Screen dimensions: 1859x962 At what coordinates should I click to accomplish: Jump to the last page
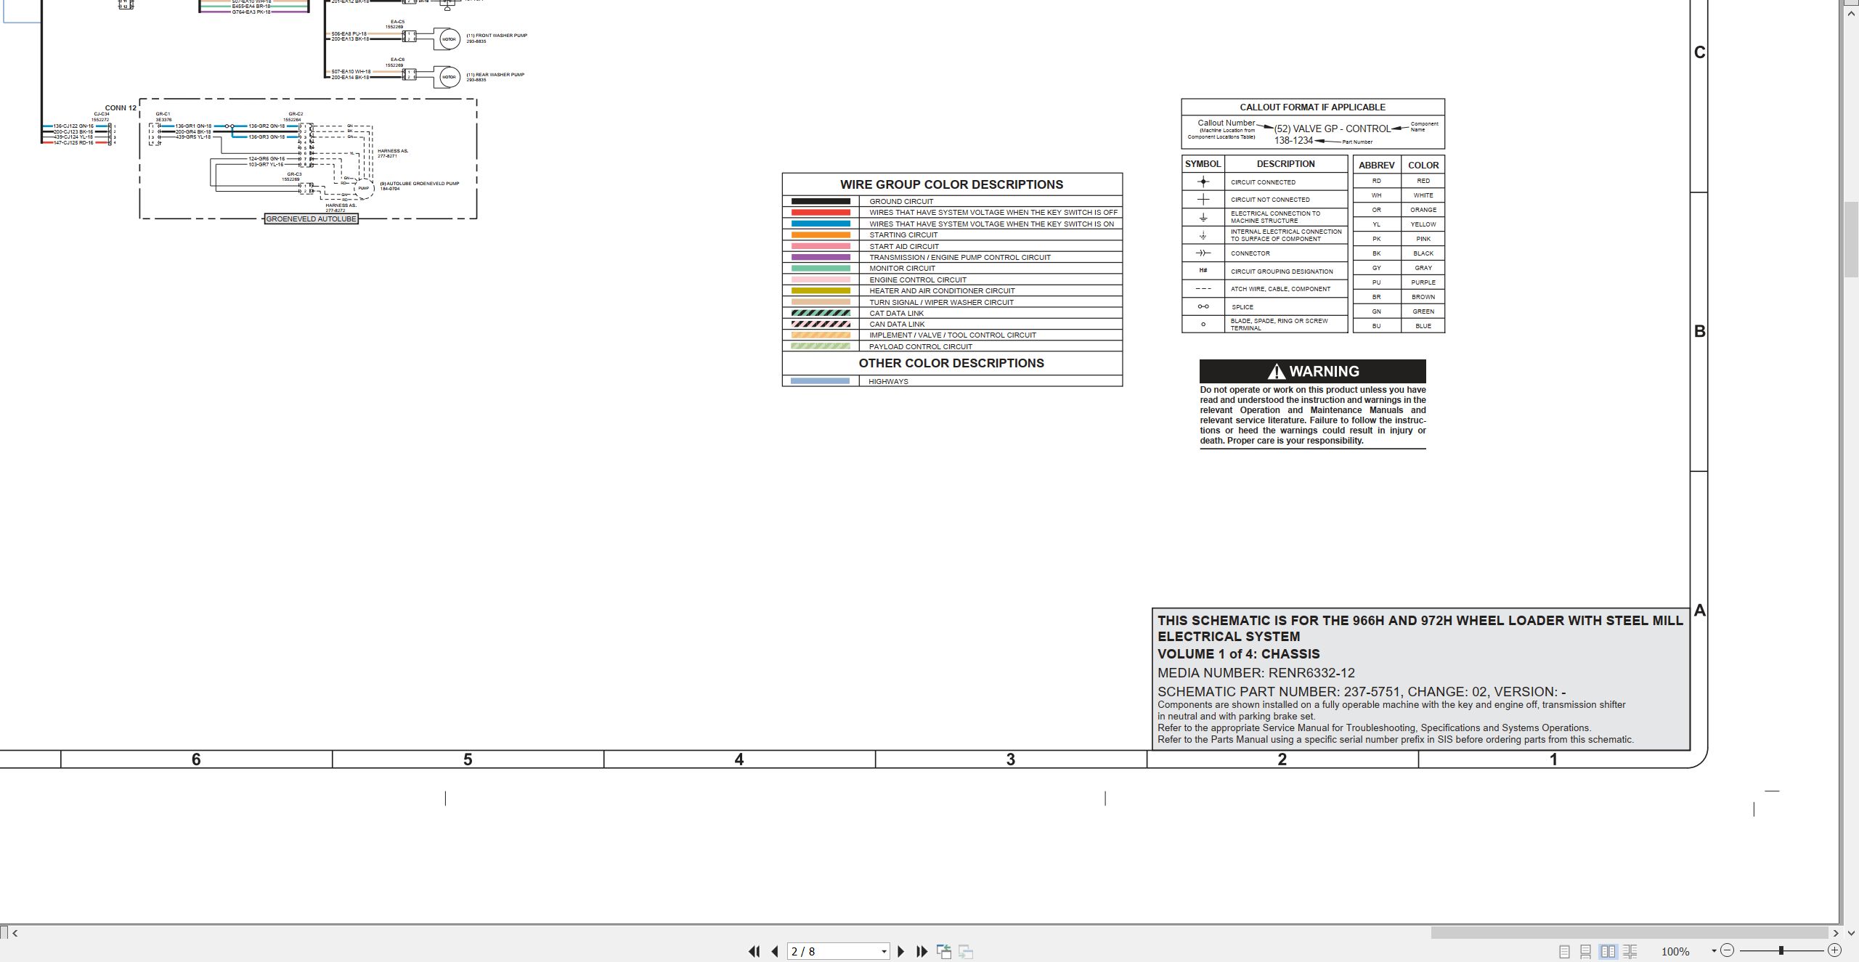(922, 951)
